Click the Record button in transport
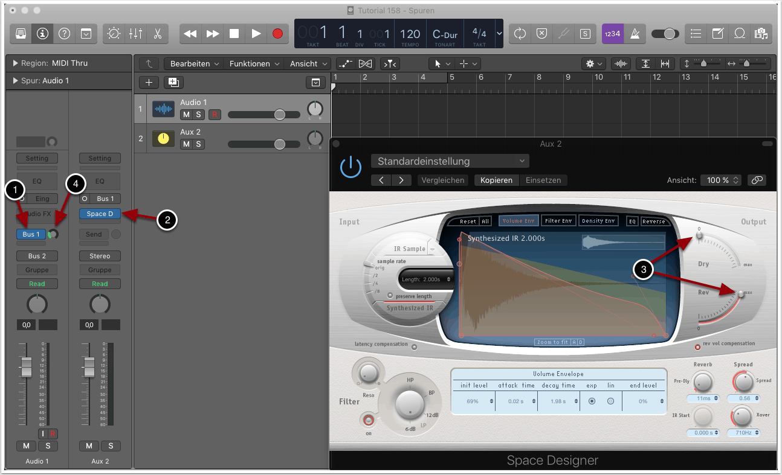This screenshot has height=475, width=782. click(x=277, y=34)
